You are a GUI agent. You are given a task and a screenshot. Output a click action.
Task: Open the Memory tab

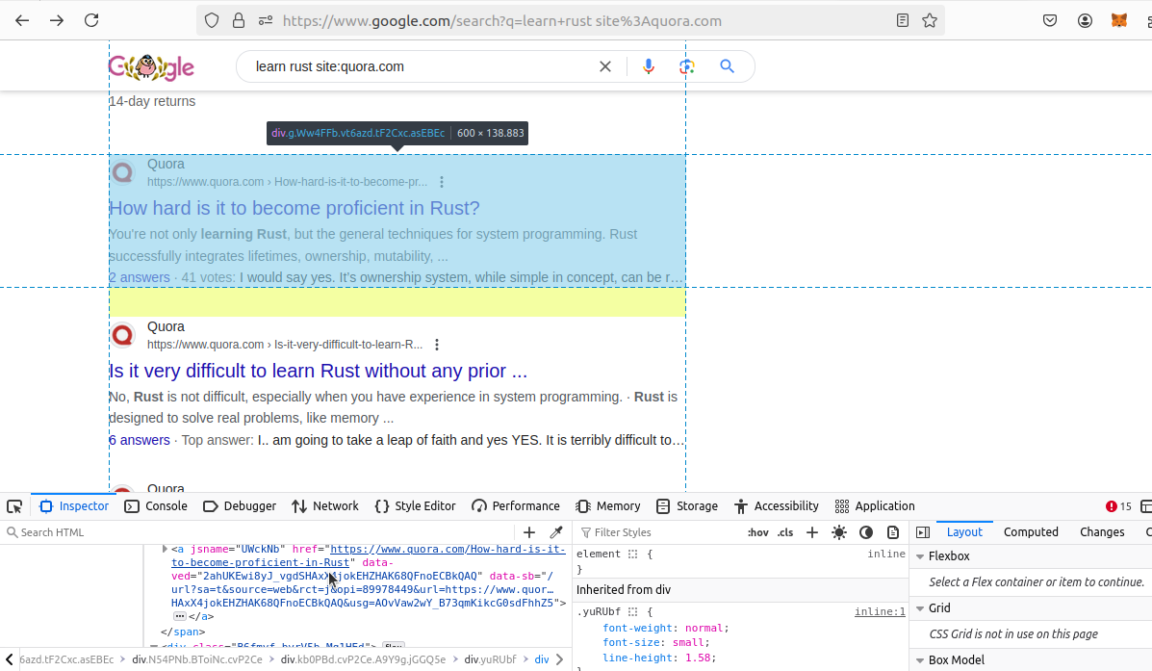coord(608,506)
